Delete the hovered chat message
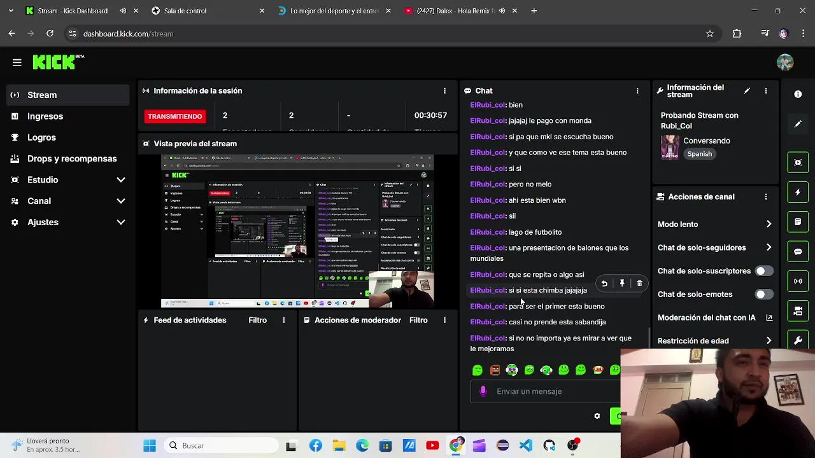Viewport: 815px width, 458px height. 640,284
